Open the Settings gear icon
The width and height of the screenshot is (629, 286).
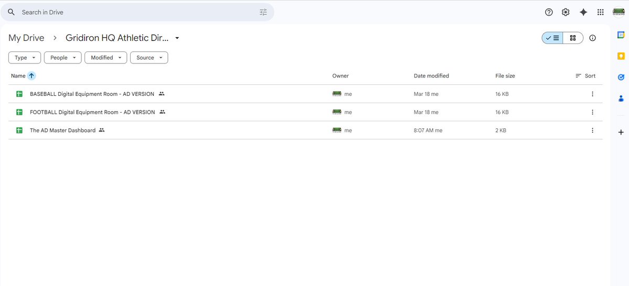point(566,12)
